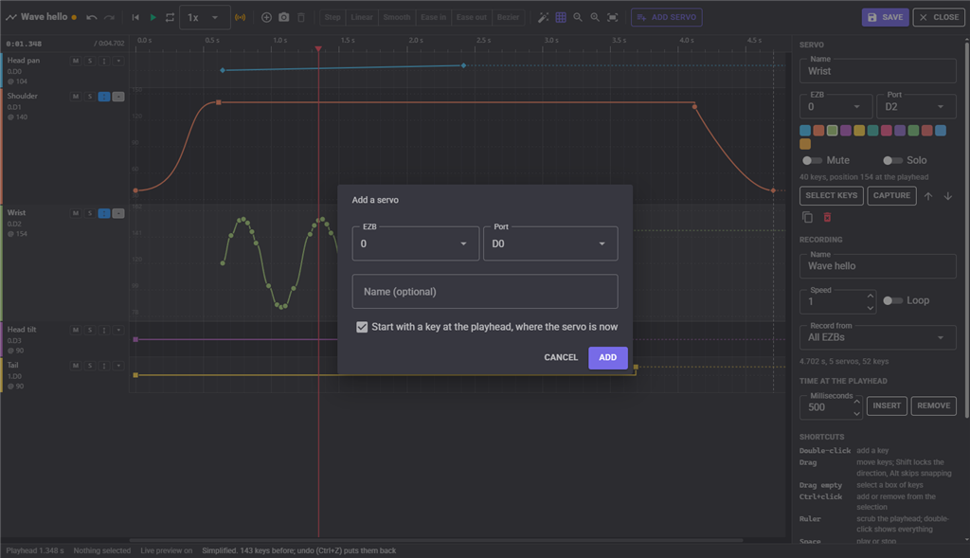Jump to start with skip-back icon
The width and height of the screenshot is (970, 558).
[x=135, y=17]
